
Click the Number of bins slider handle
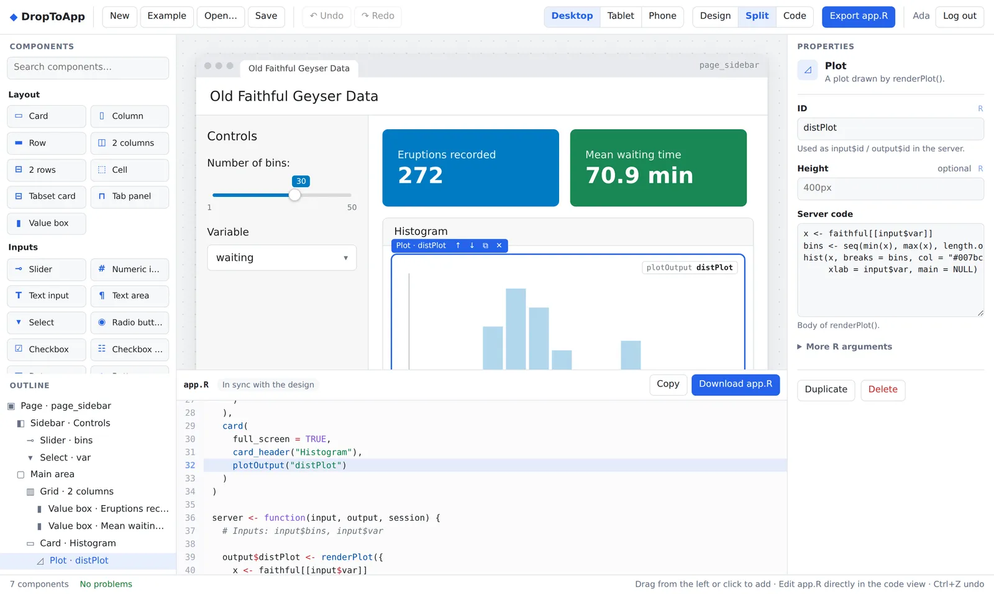(x=295, y=195)
